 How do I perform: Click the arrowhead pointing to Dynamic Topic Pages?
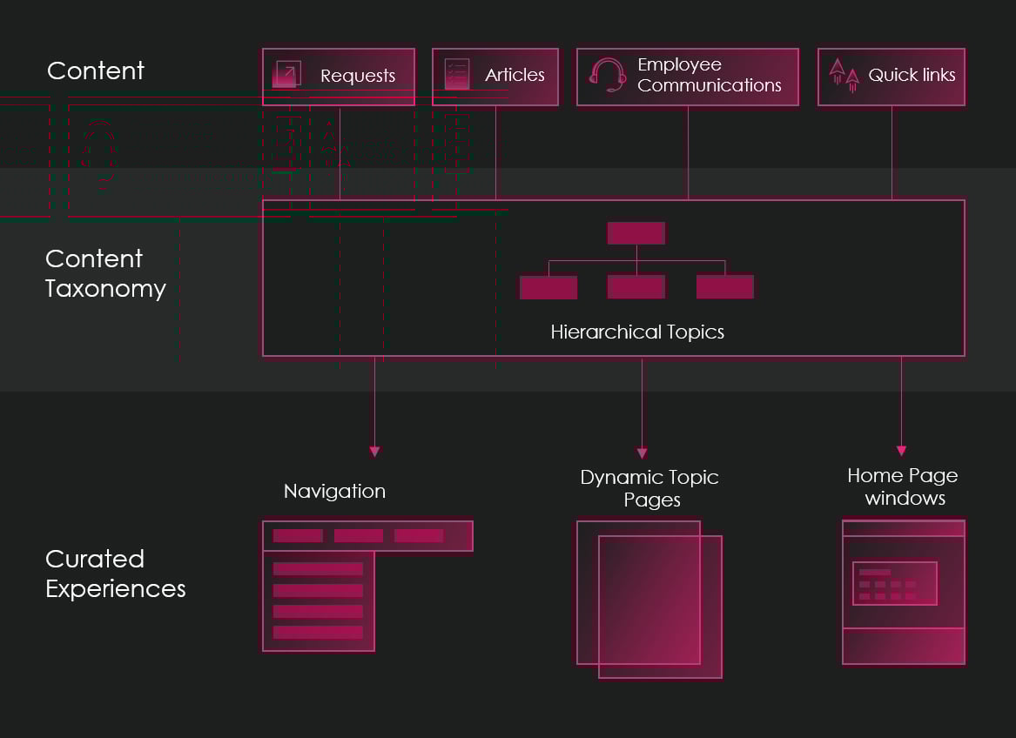pos(643,453)
